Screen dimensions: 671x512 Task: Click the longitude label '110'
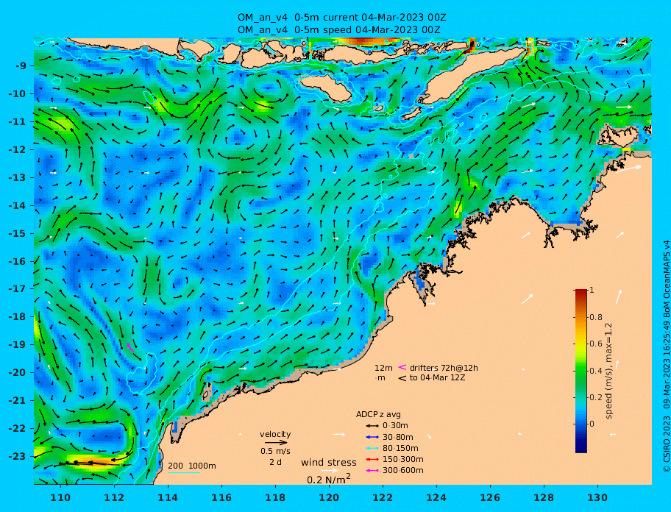(x=60, y=497)
